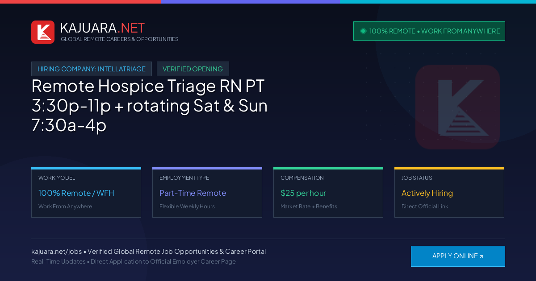Click the Global Remote Careers & Opportunities tagline
Viewport: 536px width, 281px height.
(x=119, y=39)
